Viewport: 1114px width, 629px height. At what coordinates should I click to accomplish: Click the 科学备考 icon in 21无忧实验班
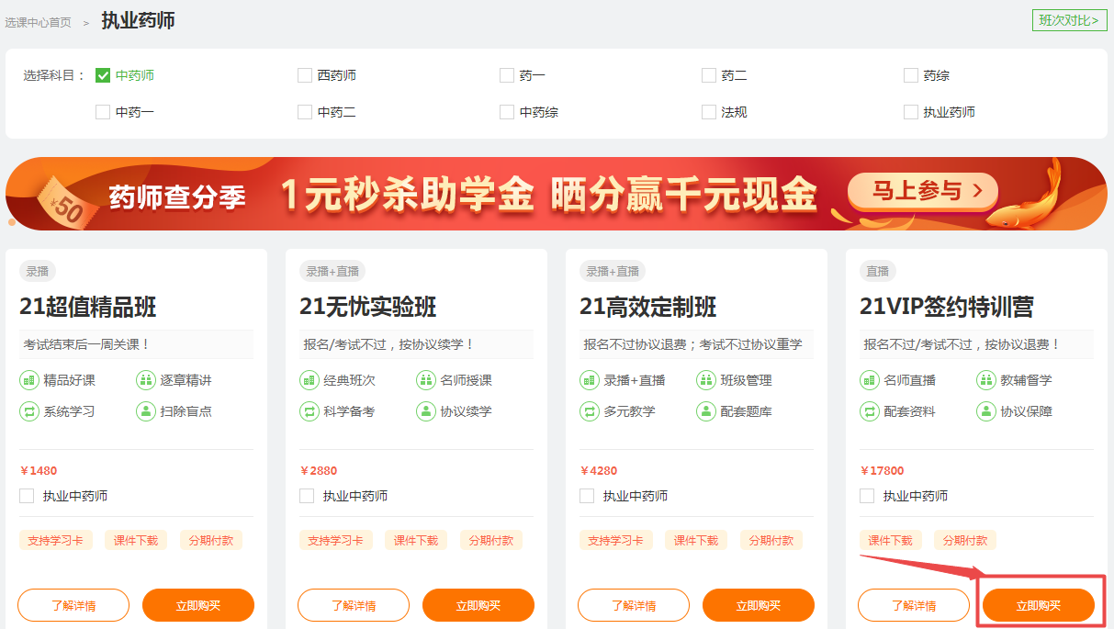(x=309, y=411)
